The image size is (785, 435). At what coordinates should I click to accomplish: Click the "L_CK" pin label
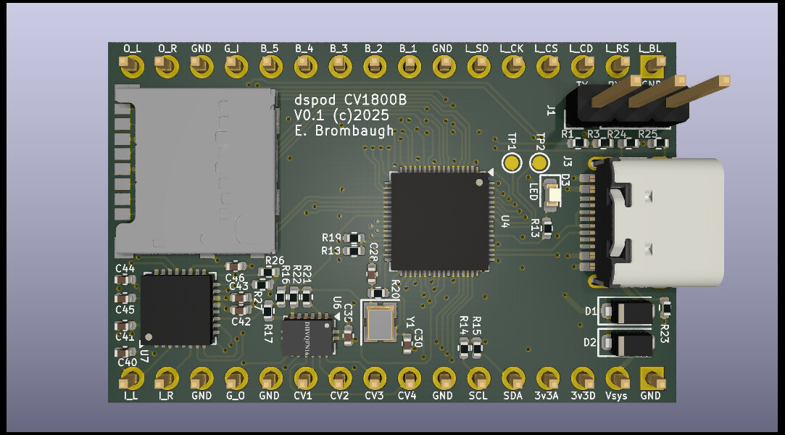pyautogui.click(x=512, y=49)
